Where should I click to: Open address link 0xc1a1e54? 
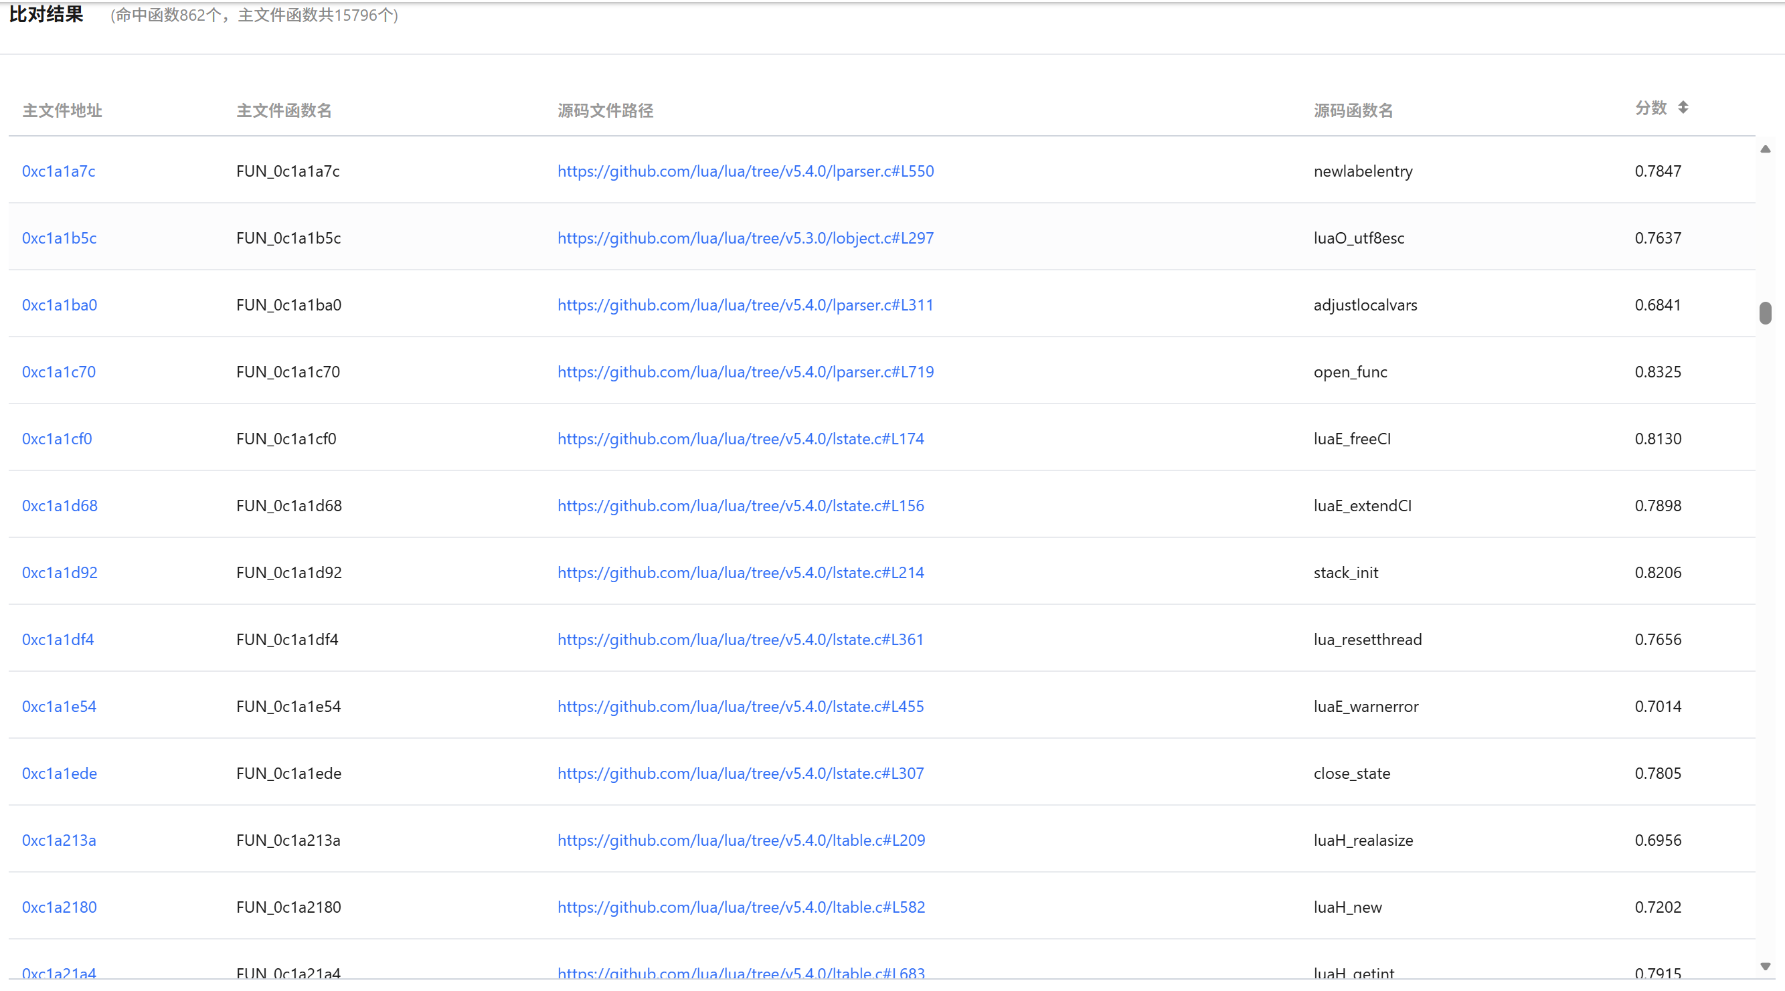pos(59,707)
